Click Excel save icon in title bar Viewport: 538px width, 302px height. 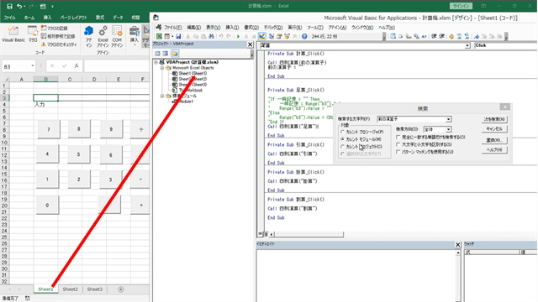pos(9,6)
